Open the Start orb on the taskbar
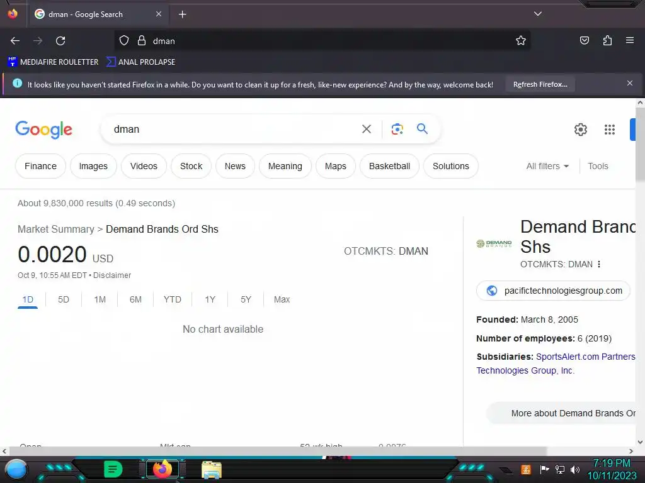The height and width of the screenshot is (483, 645). tap(17, 470)
